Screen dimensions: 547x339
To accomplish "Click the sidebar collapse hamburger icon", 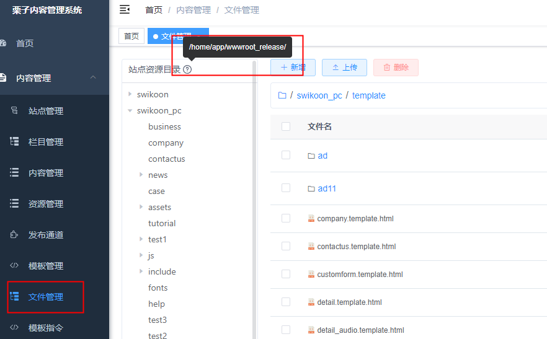I will coord(125,9).
